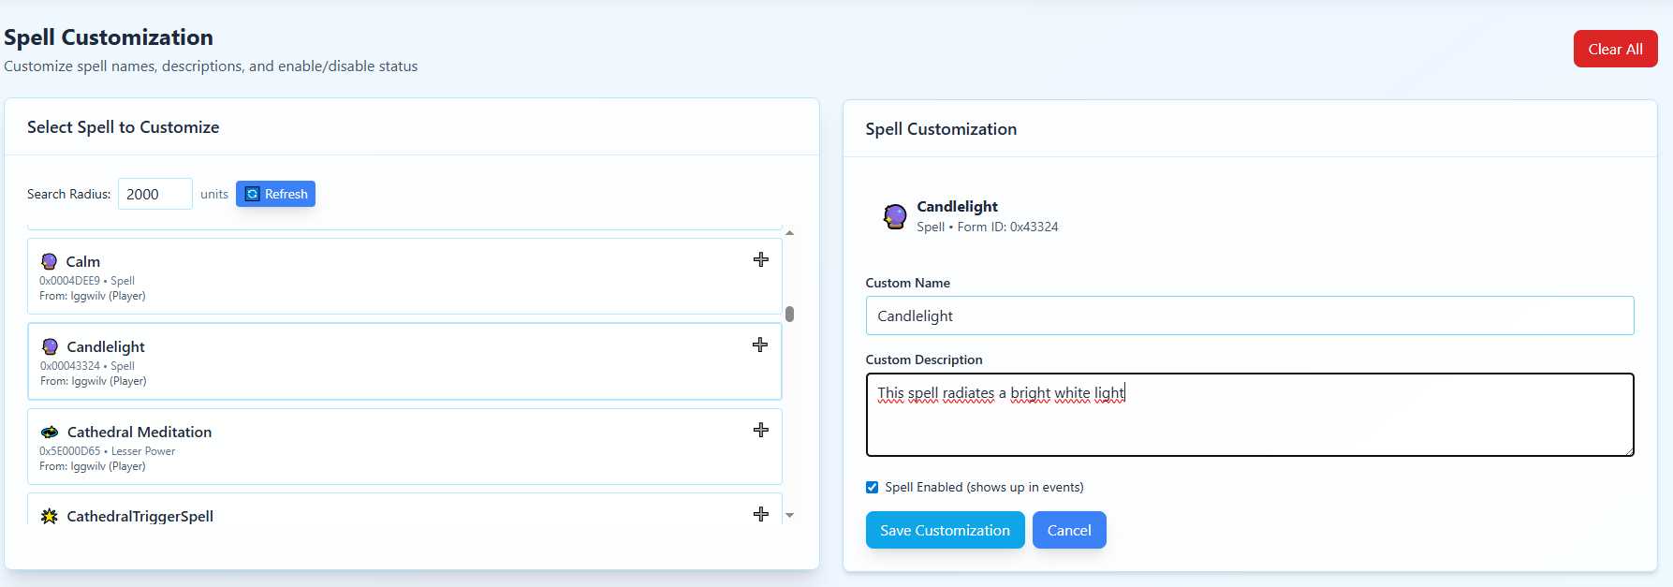Click the Cathedral Meditation power icon
Viewport: 1673px width, 587px height.
[50, 432]
